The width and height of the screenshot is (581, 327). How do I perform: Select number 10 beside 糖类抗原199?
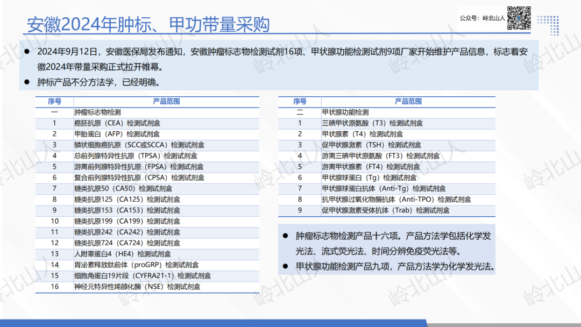pos(54,222)
